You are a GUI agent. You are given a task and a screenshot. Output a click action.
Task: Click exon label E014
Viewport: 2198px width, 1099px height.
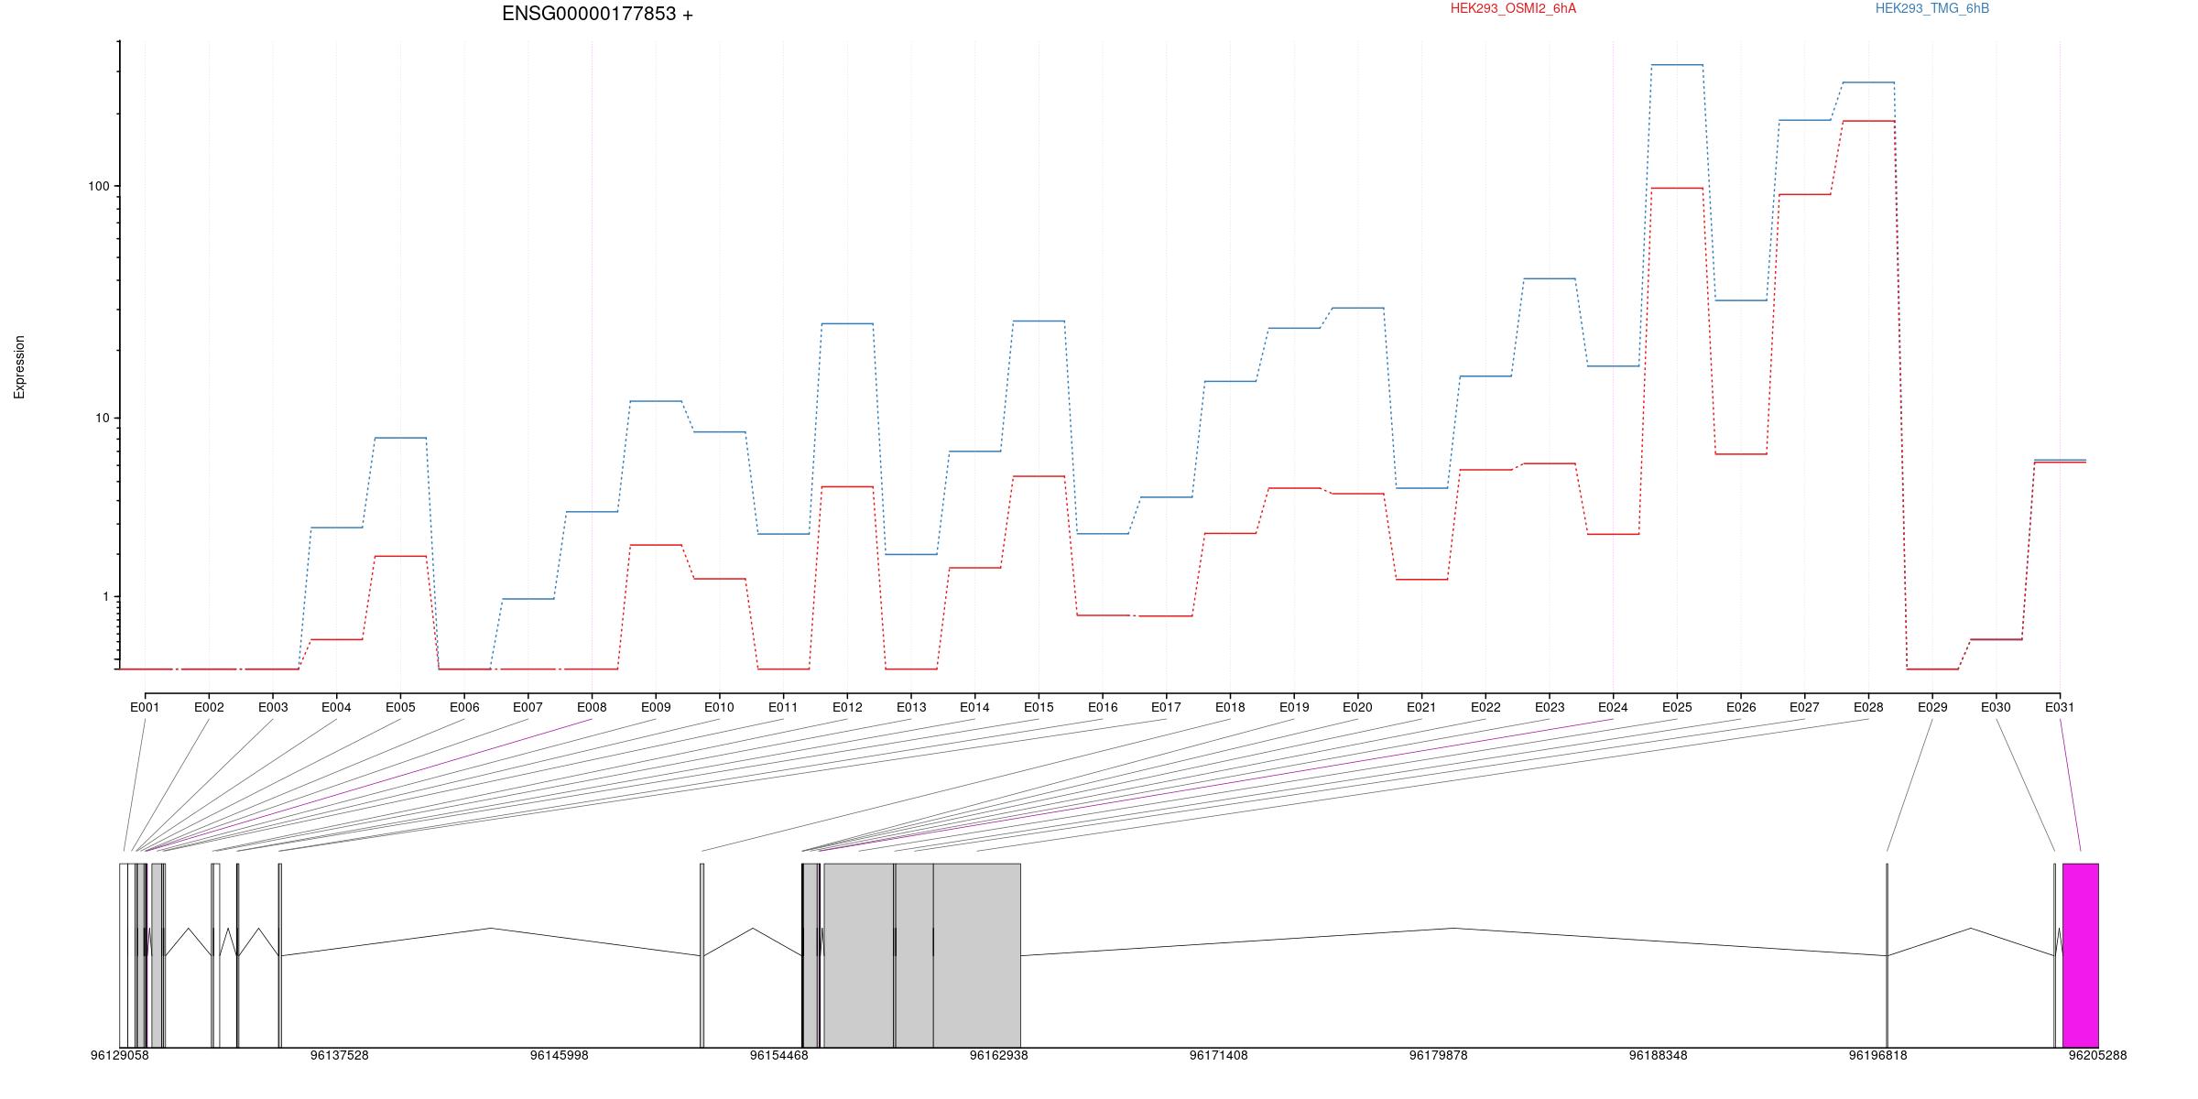point(974,707)
